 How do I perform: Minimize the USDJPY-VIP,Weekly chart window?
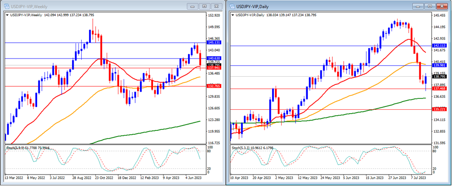coord(193,6)
